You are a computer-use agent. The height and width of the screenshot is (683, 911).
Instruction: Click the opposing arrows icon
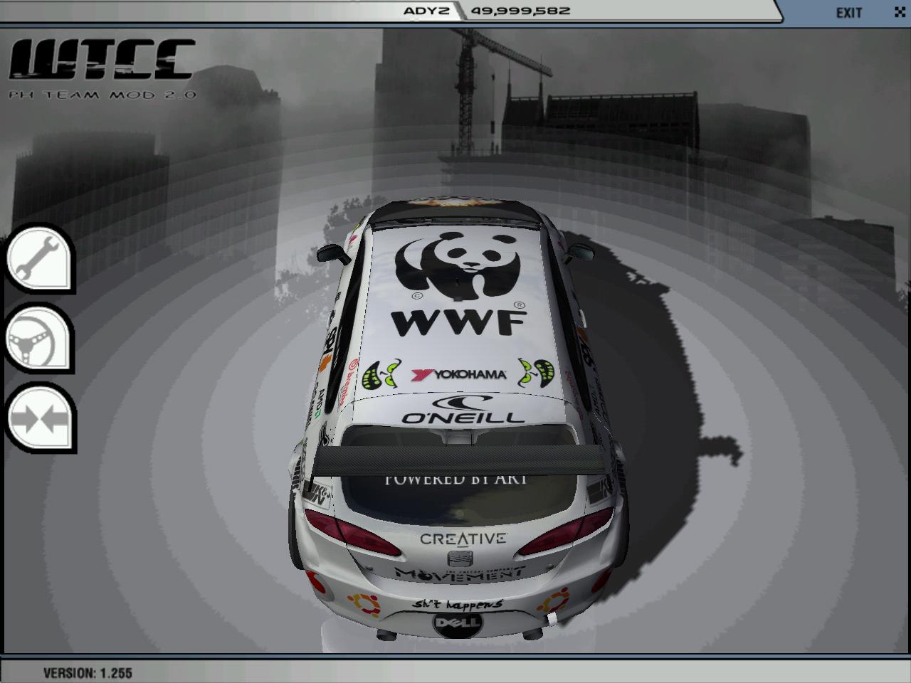tap(40, 418)
